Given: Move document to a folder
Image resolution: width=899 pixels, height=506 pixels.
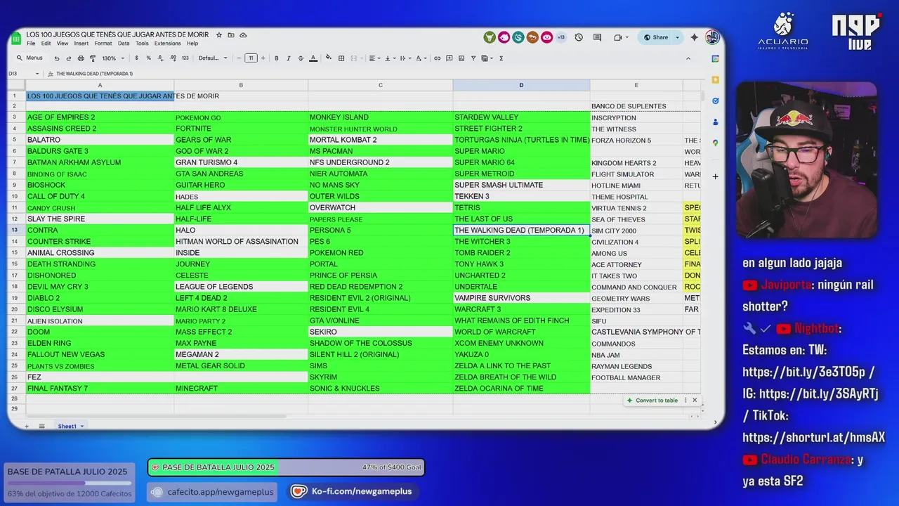Looking at the screenshot, I should [231, 35].
